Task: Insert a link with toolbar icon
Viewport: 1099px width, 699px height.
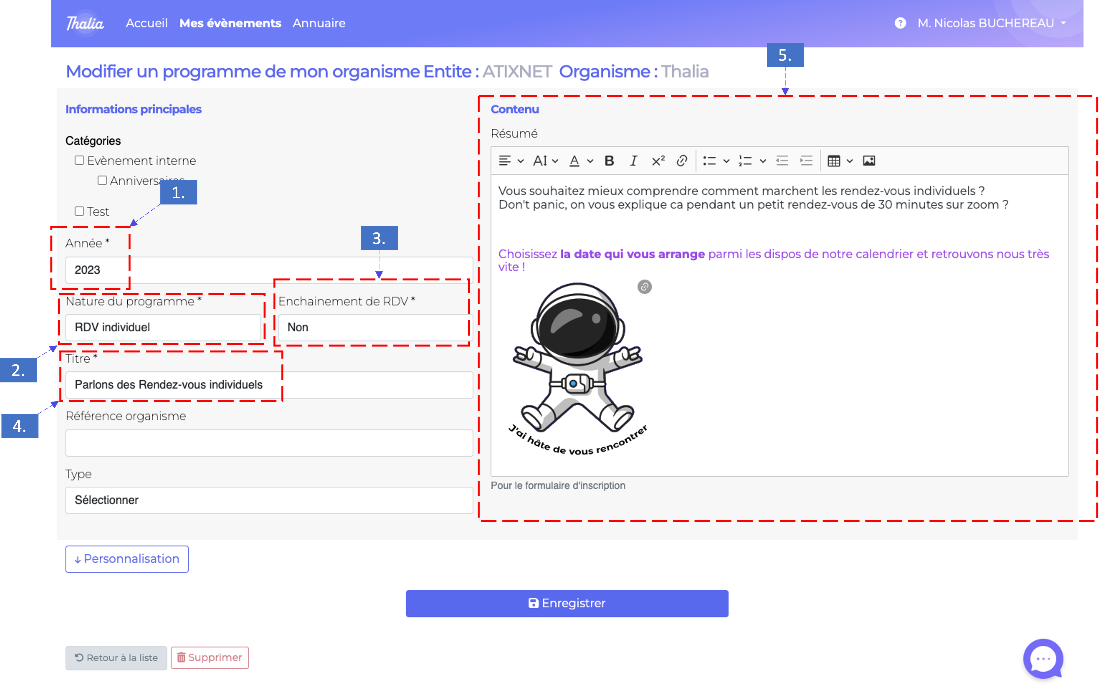Action: 681,161
